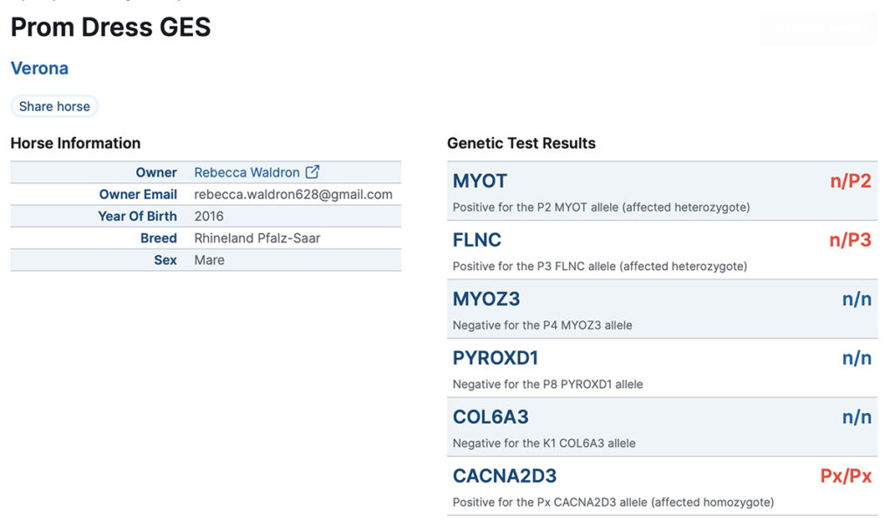Viewport: 895px width, 531px height.
Task: Click the n/n result in MYOZ3 row
Action: point(857,300)
